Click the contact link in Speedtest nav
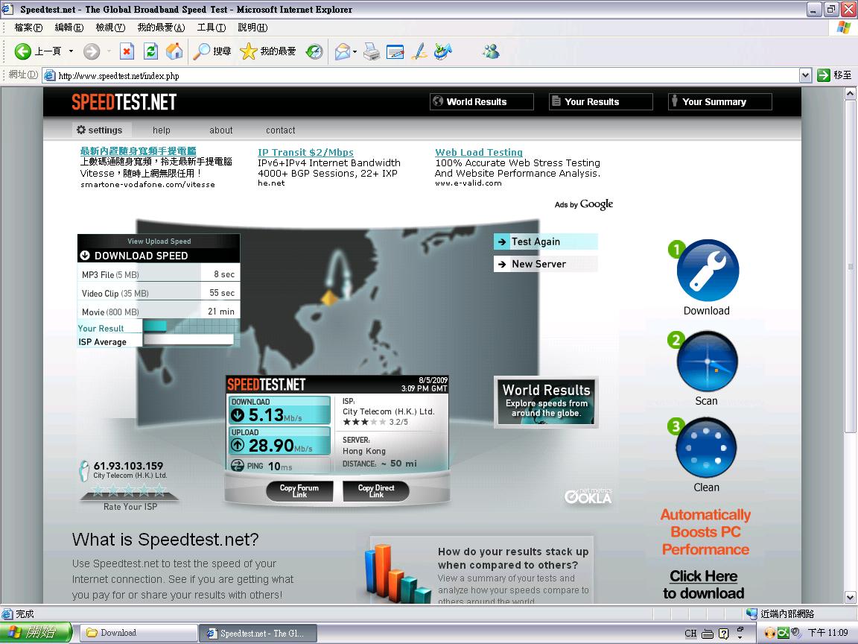The image size is (858, 644). [x=281, y=130]
